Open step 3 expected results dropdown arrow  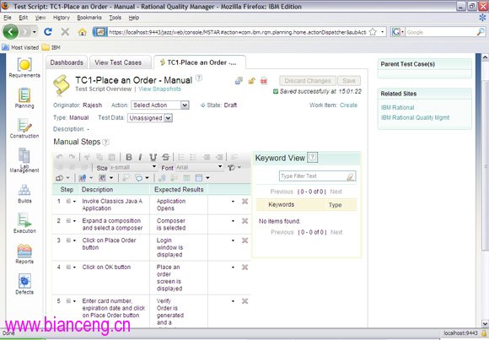pyautogui.click(x=233, y=240)
